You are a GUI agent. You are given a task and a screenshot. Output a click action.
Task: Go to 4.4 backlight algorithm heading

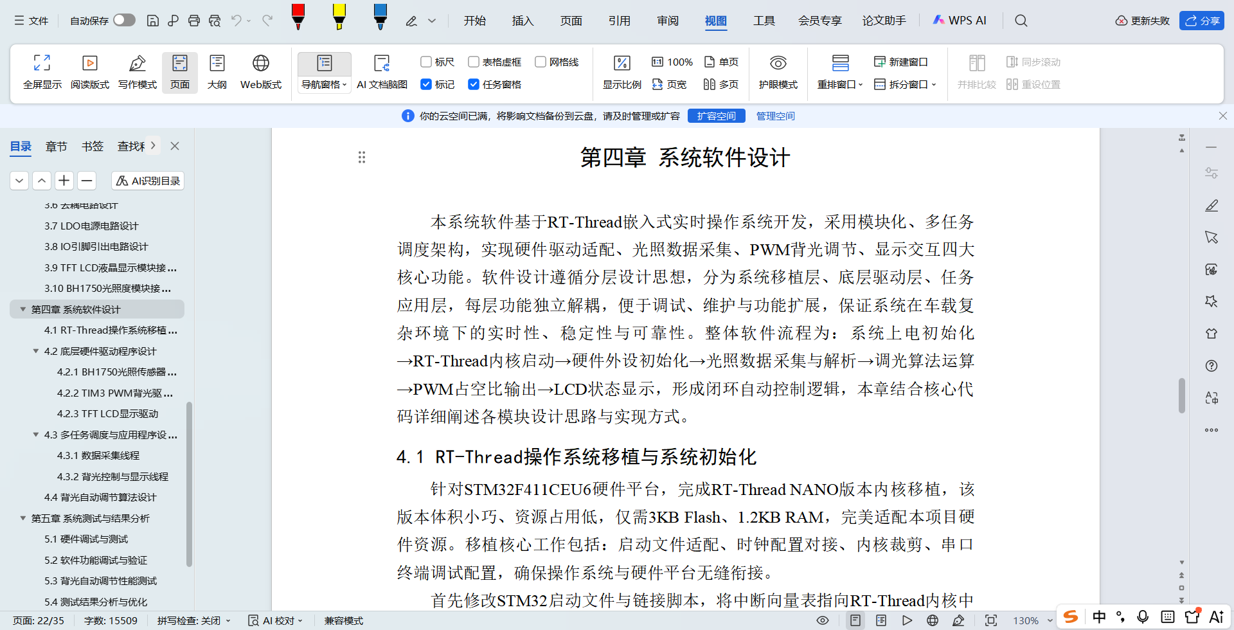[x=100, y=497]
